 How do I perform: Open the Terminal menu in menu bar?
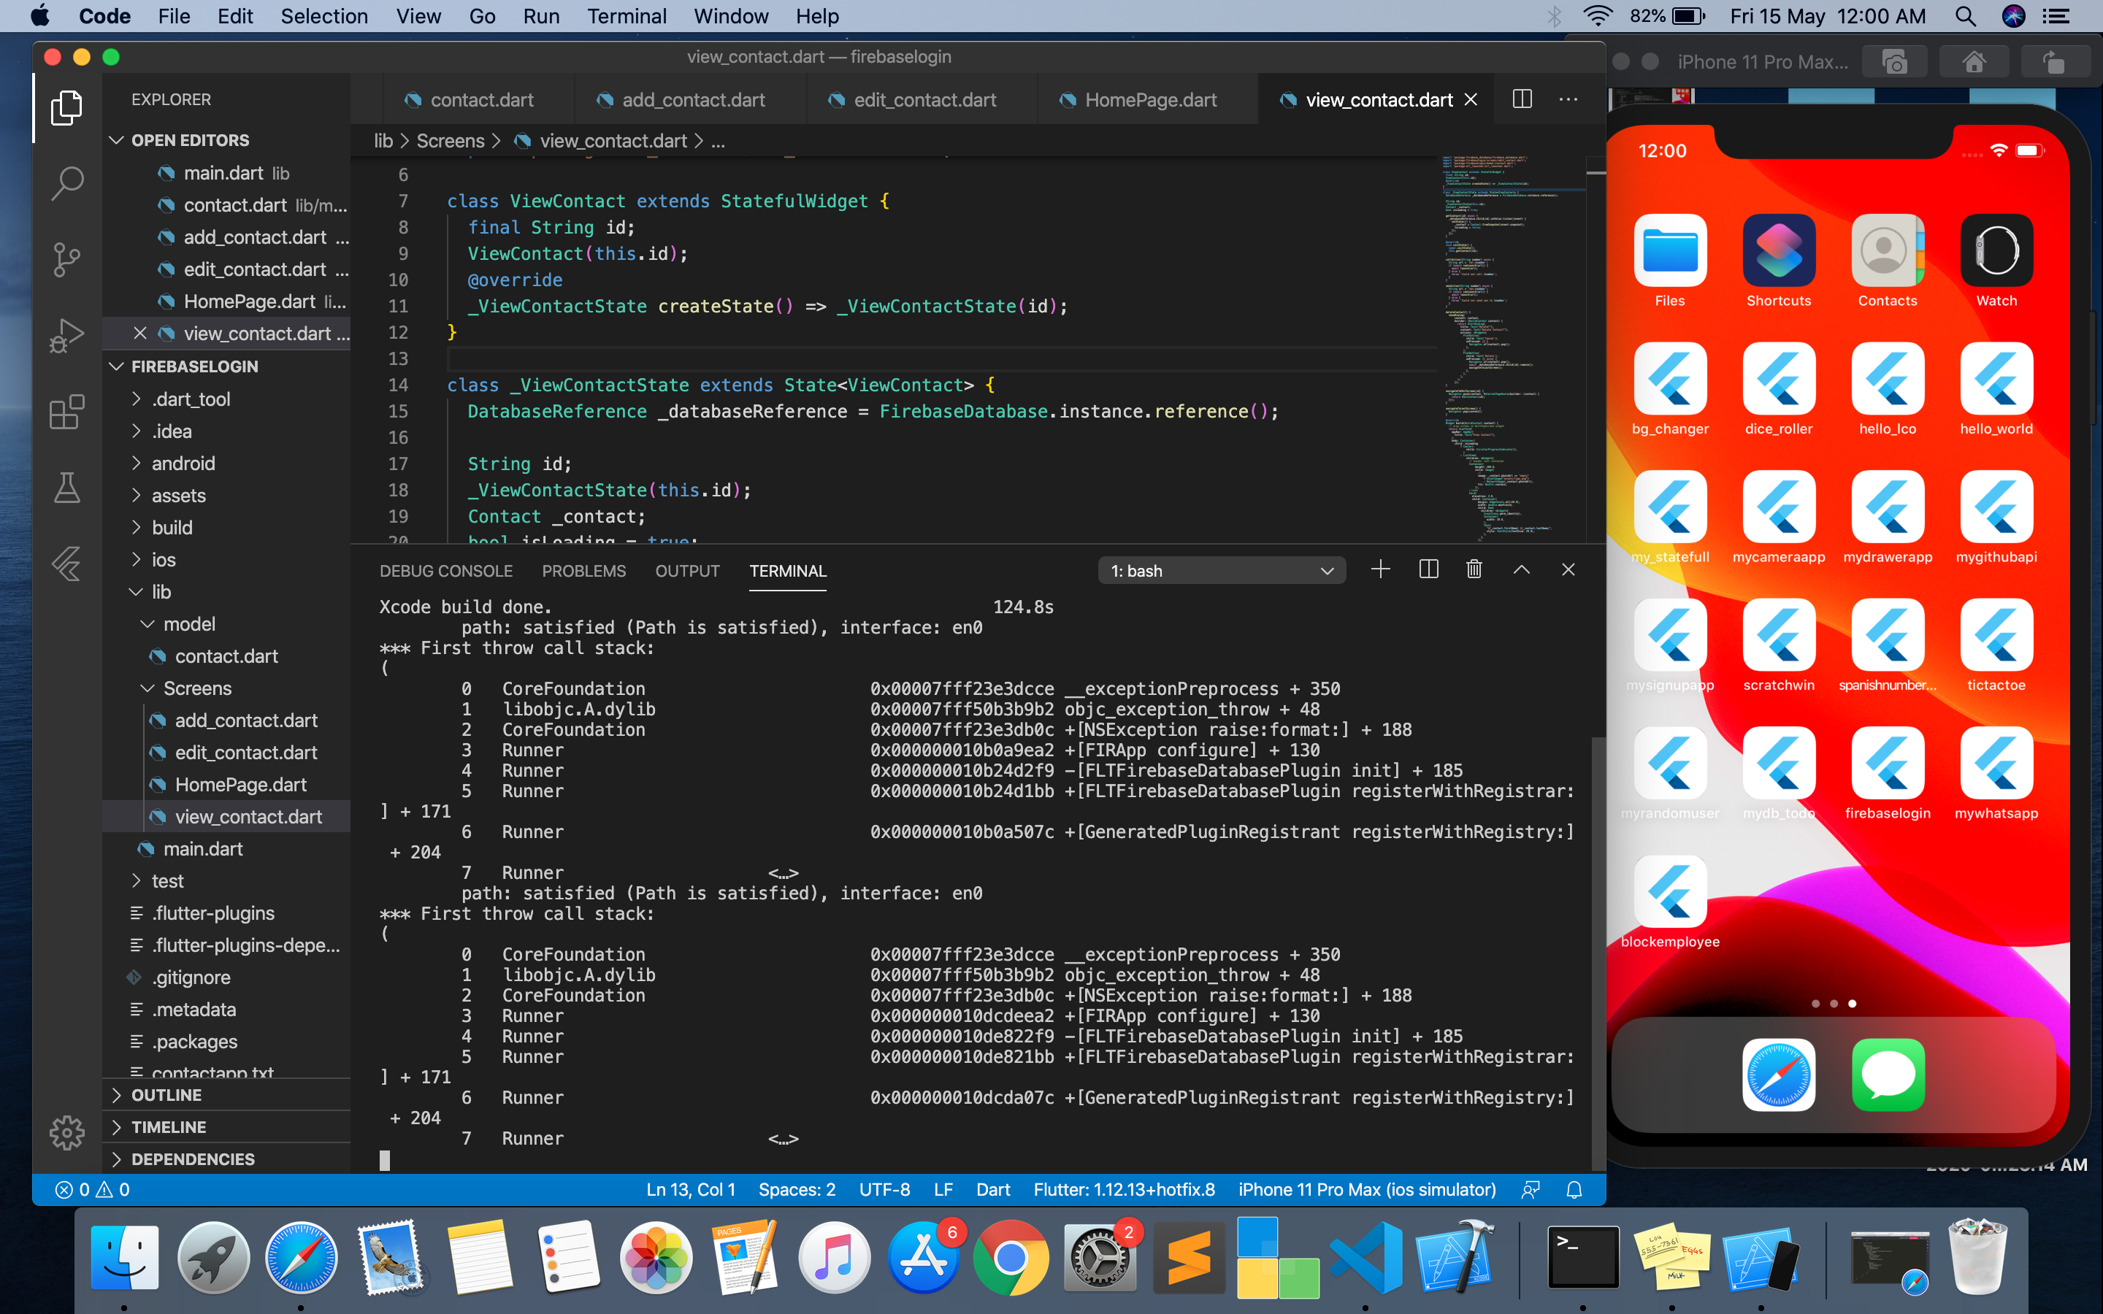pyautogui.click(x=627, y=15)
